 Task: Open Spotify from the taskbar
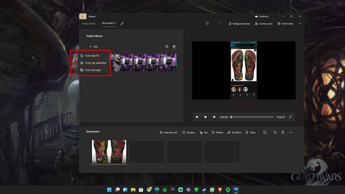coord(228,190)
